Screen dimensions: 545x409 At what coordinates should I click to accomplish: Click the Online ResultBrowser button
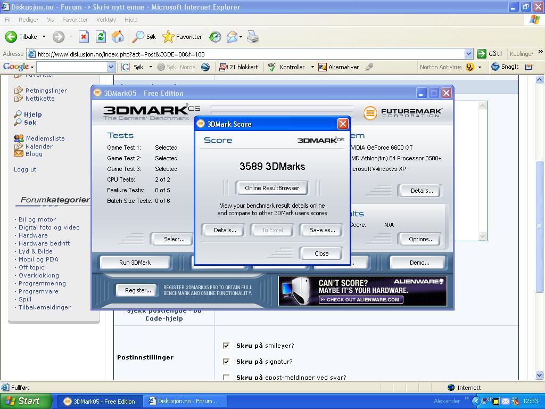pyautogui.click(x=272, y=188)
